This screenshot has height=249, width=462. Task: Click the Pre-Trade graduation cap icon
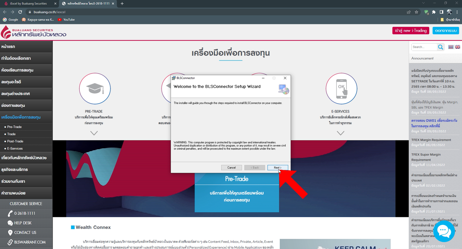(x=95, y=89)
